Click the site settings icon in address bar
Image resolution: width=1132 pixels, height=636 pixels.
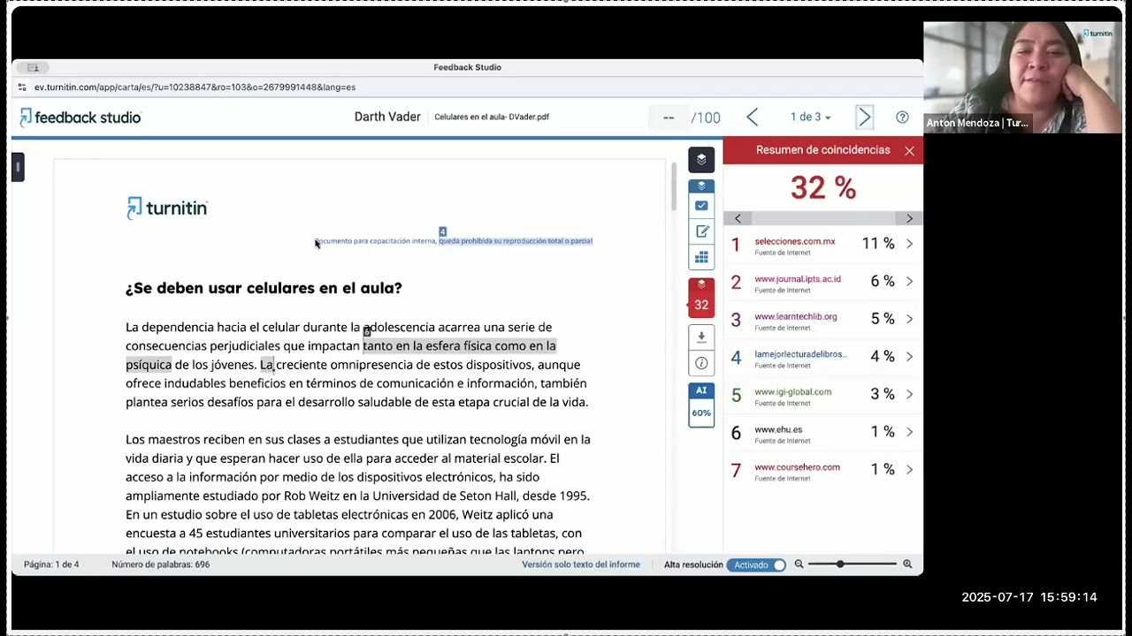click(22, 87)
